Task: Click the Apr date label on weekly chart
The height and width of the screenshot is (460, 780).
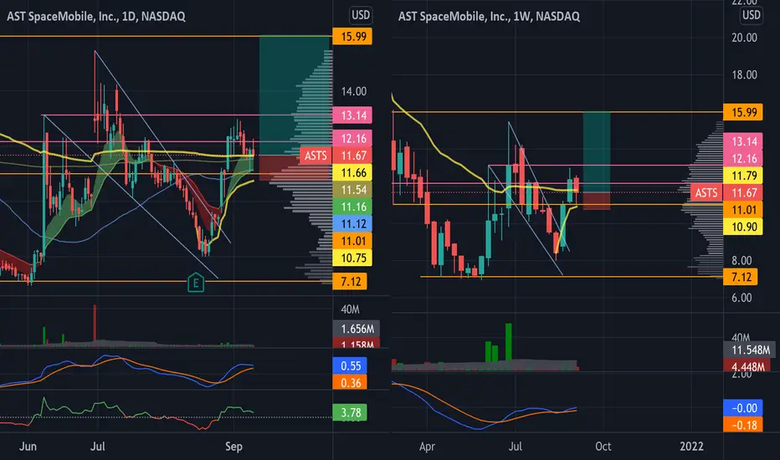Action: coord(427,446)
